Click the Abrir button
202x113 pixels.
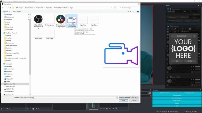point(123,101)
